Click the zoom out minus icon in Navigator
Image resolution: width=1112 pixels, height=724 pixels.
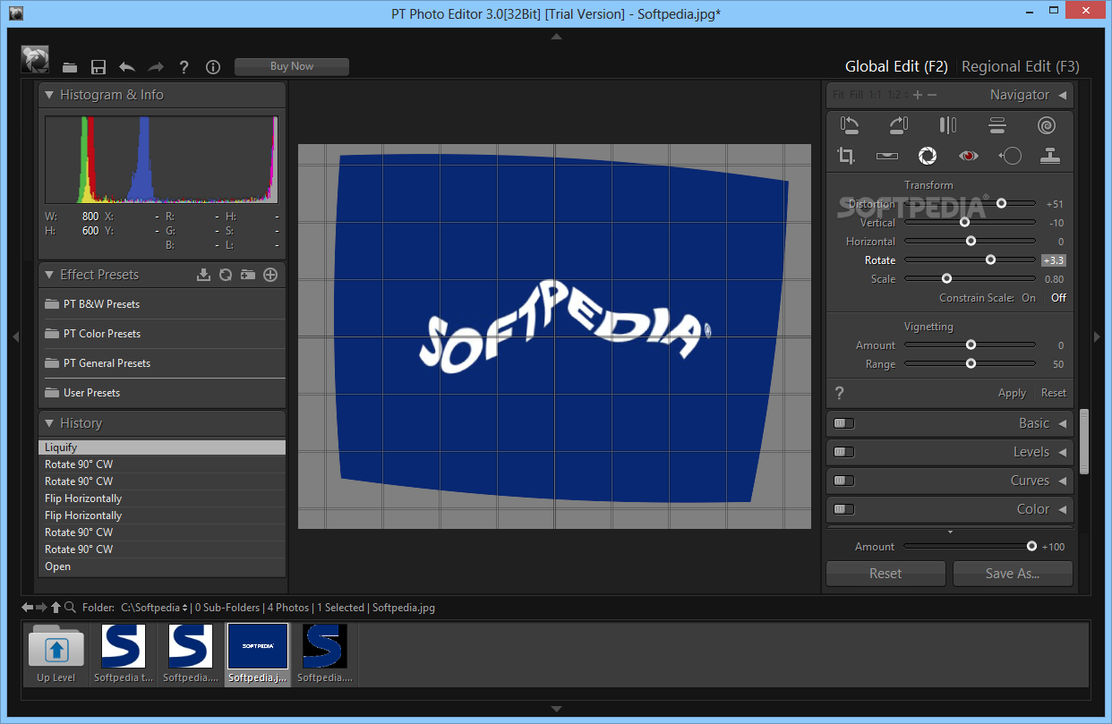click(932, 95)
